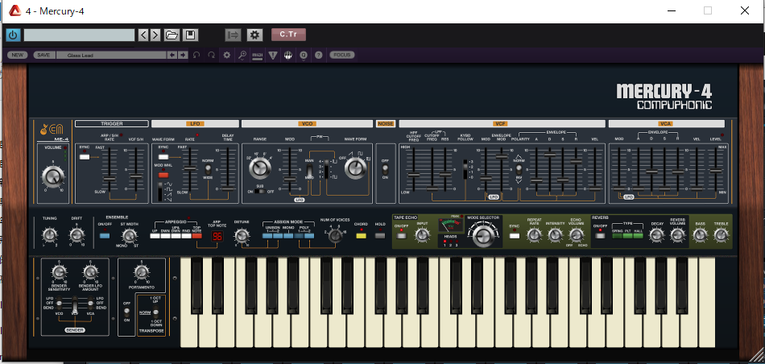765x364 pixels.
Task: Open preset file with folder icon
Action: (172, 35)
